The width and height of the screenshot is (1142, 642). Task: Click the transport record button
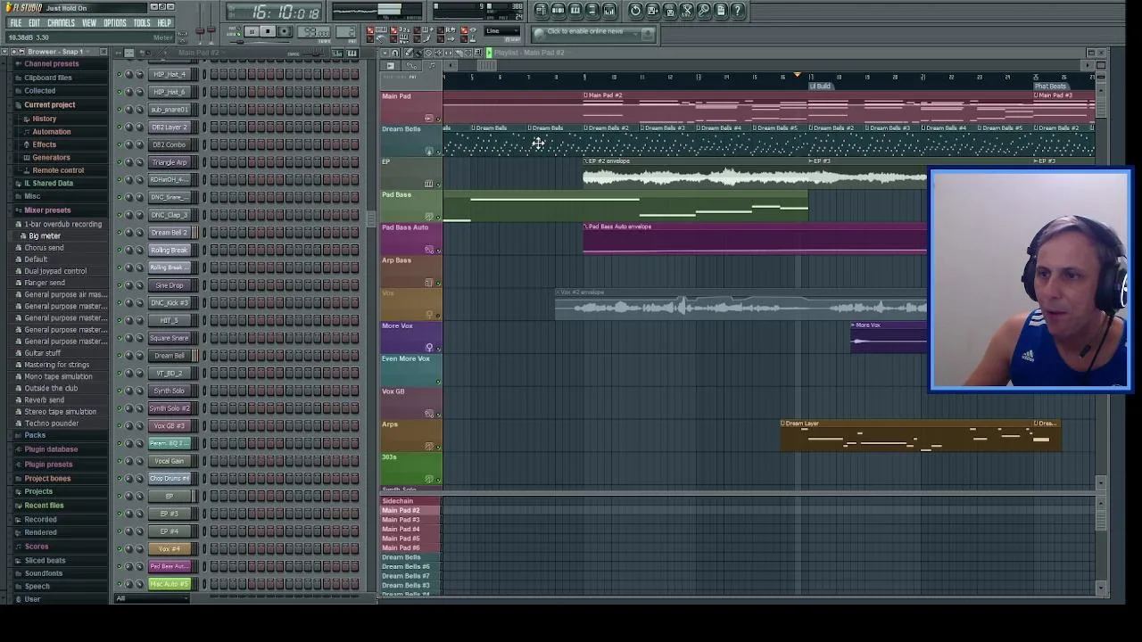click(284, 31)
